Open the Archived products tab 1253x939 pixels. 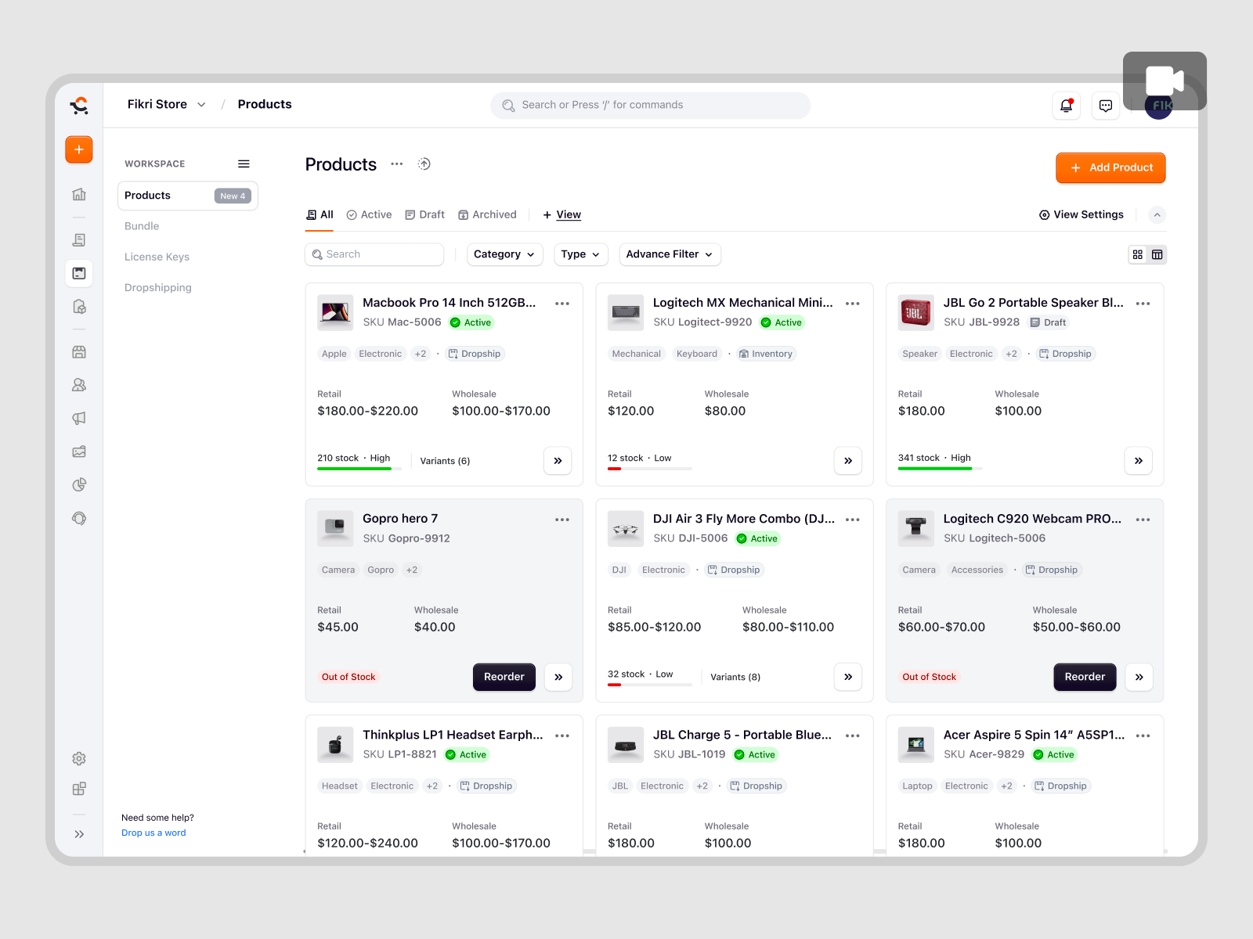click(x=487, y=214)
